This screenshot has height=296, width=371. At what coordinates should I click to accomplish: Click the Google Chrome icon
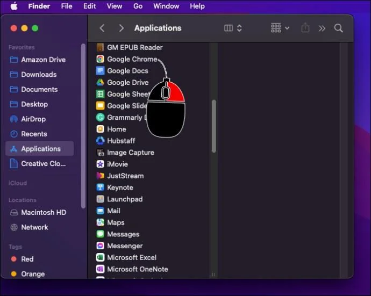pyautogui.click(x=100, y=59)
